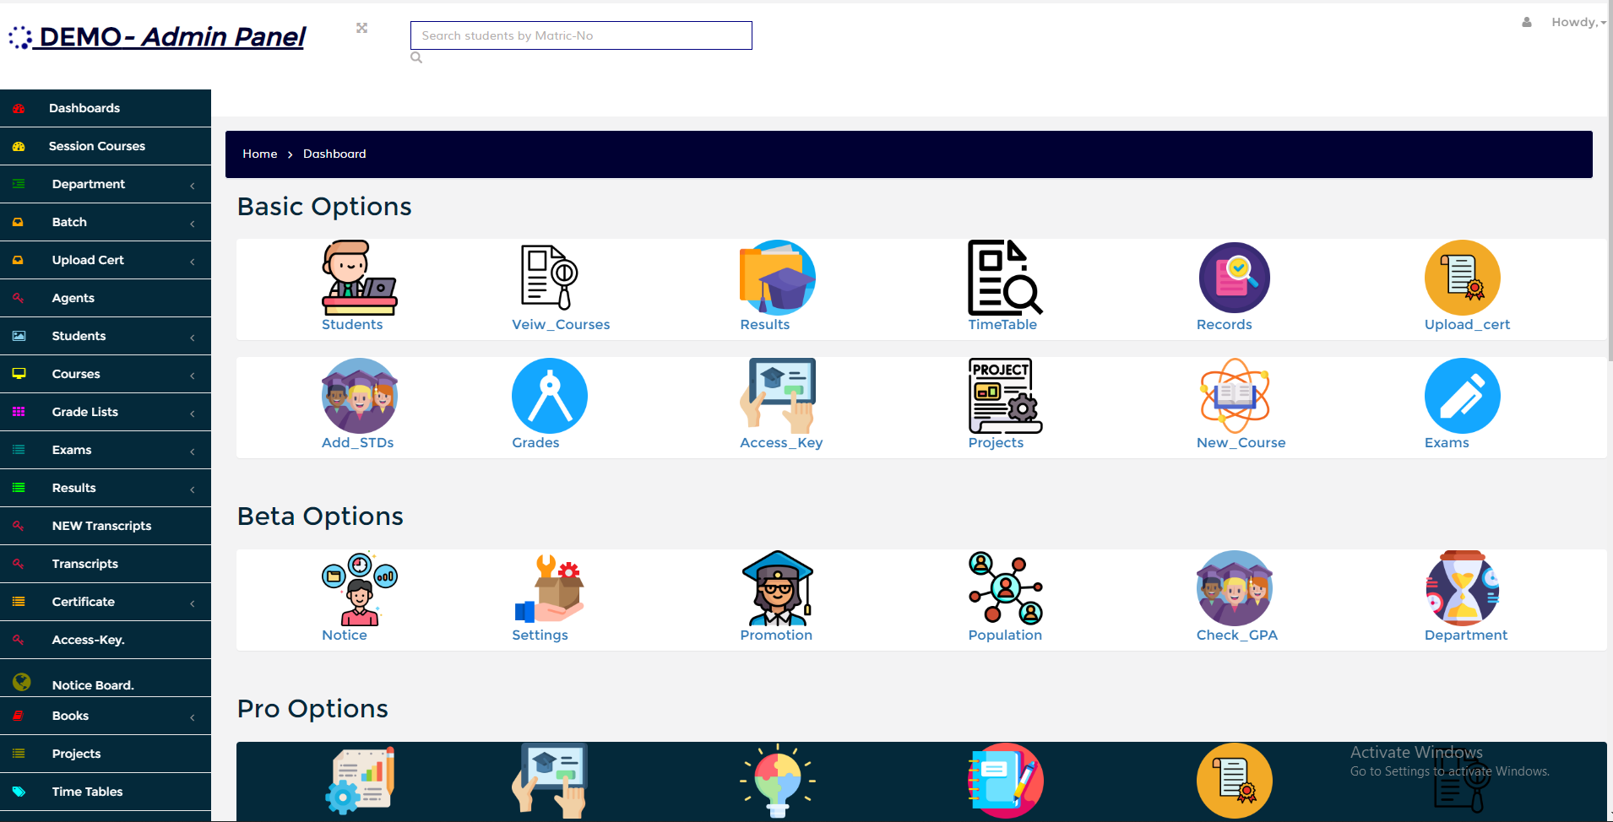Click the Exams pencil icon
Image resolution: width=1613 pixels, height=822 pixels.
[x=1462, y=396]
